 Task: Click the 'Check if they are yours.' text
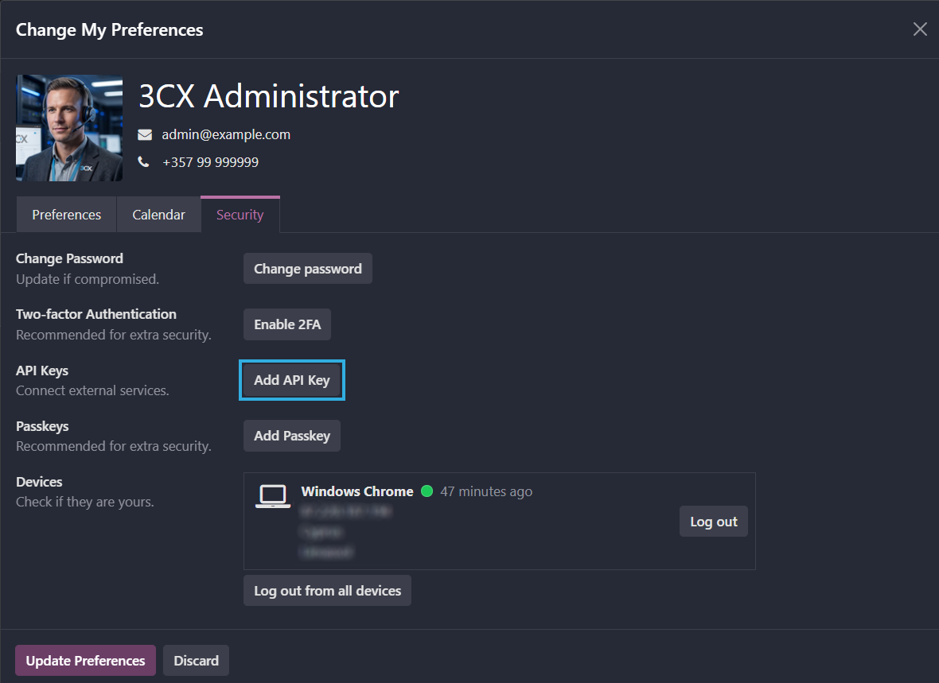(x=85, y=502)
